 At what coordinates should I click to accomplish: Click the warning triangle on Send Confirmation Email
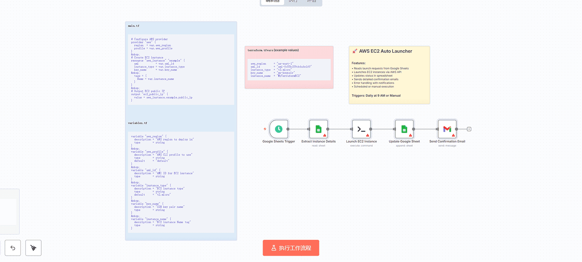click(453, 136)
